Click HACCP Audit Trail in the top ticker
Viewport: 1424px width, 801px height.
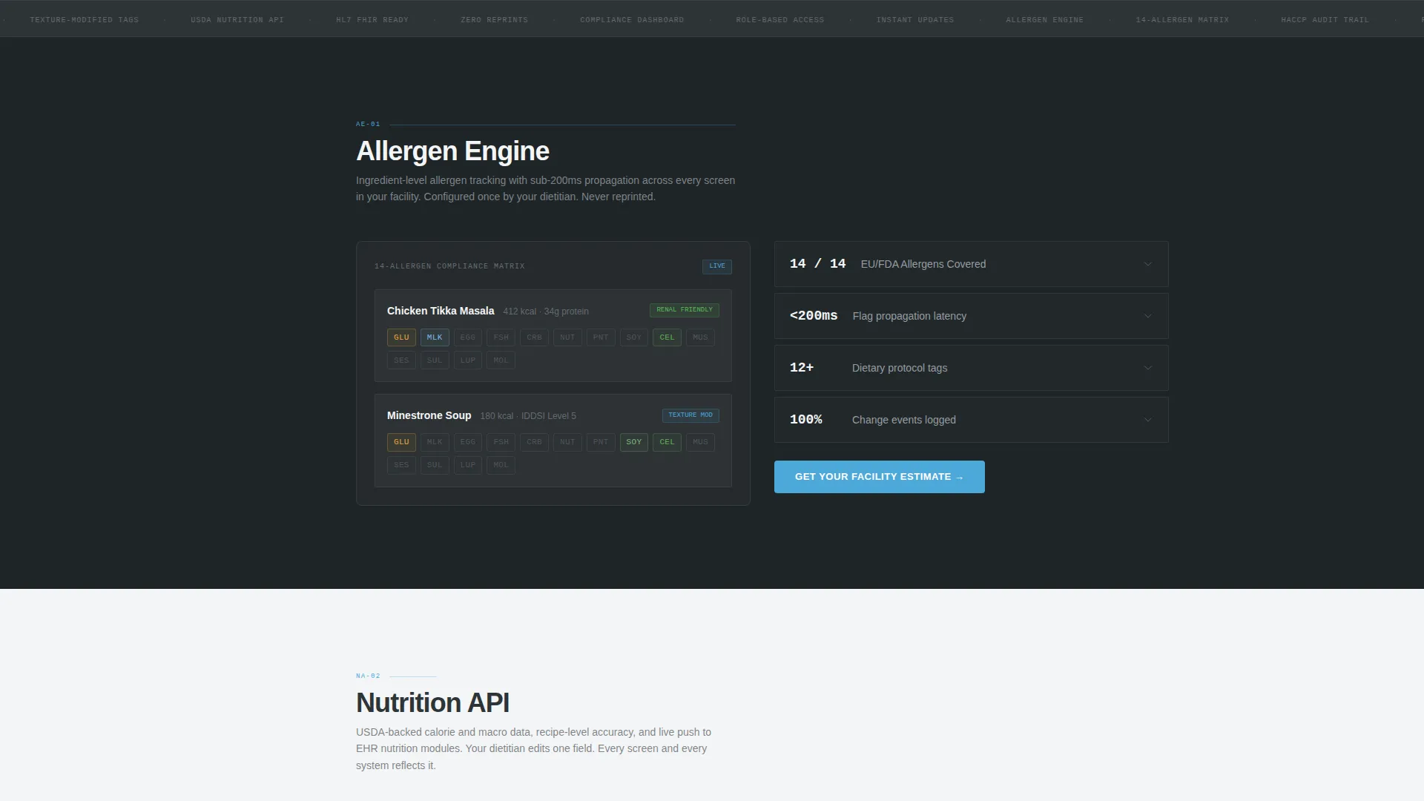[1325, 20]
